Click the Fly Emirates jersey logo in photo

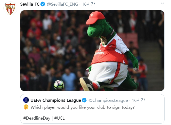(100, 53)
